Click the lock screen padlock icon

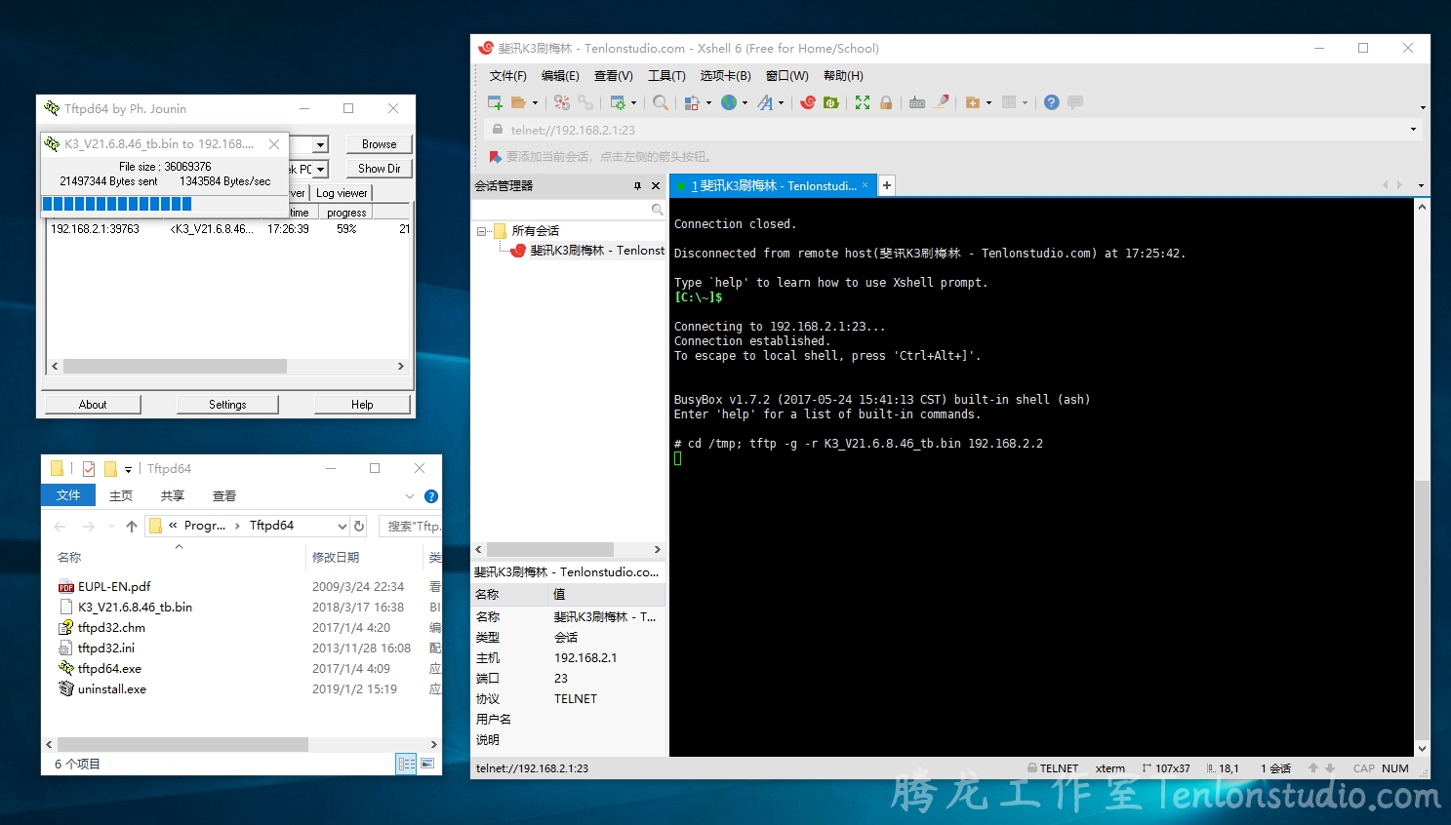coord(886,102)
